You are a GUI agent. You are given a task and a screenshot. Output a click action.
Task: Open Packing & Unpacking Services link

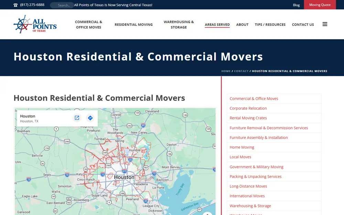click(x=255, y=176)
